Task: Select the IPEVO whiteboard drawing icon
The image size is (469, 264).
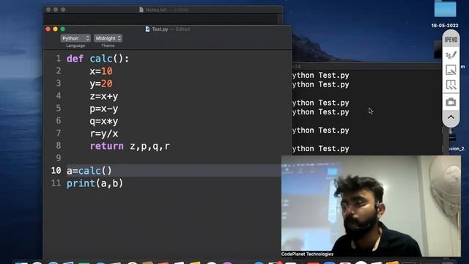Action: coord(451,70)
